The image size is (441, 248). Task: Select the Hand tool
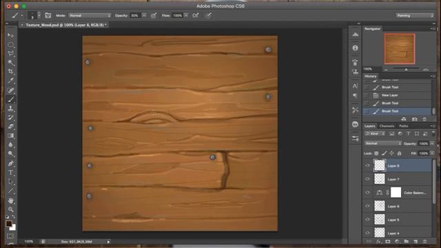point(11,200)
